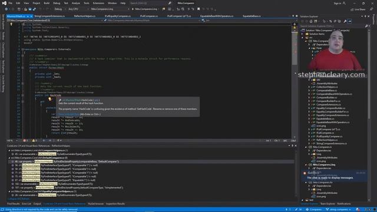Click the error count indicator below editor
Image resolution: width=377 pixels, height=212 pixels.
coord(25,140)
